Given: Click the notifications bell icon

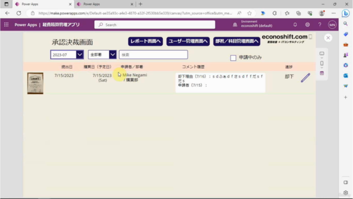Looking at the screenshot, I should [x=295, y=24].
